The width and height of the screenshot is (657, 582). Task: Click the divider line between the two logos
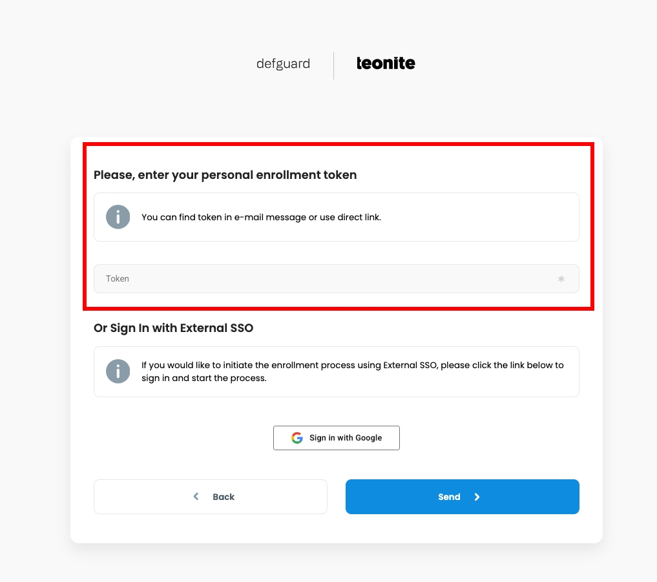[x=334, y=65]
